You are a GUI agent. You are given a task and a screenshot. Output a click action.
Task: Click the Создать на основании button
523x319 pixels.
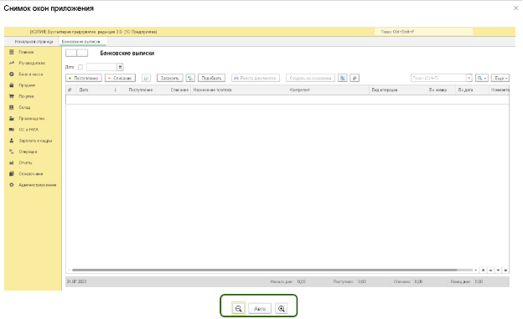click(x=310, y=78)
